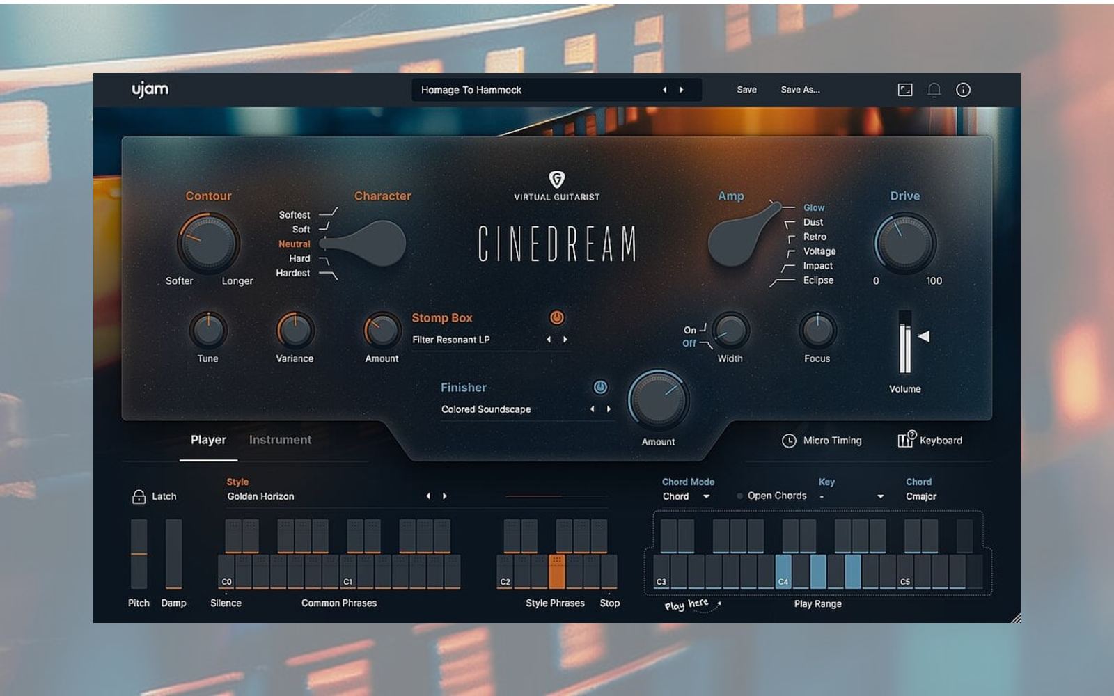The image size is (1114, 696).
Task: Open the Key dropdown arrow
Action: (880, 496)
